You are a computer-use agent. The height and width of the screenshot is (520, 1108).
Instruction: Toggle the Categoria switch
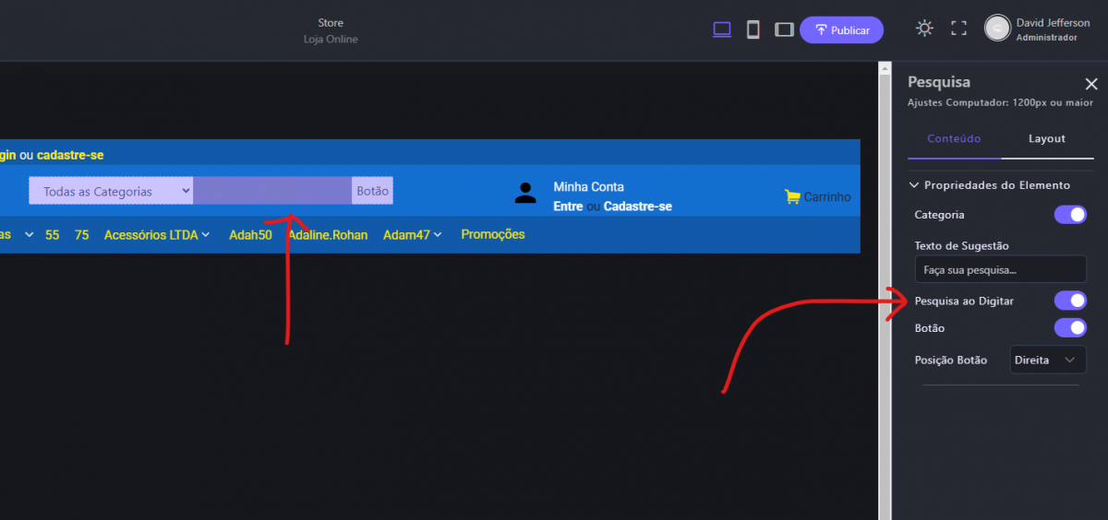click(1070, 215)
